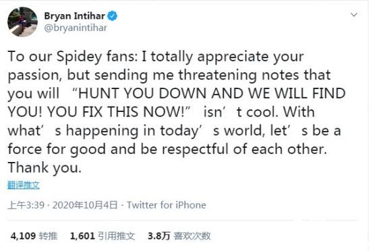The image size is (371, 251).
Task: View the 1,601 quote tweets count
Action: tap(82, 236)
